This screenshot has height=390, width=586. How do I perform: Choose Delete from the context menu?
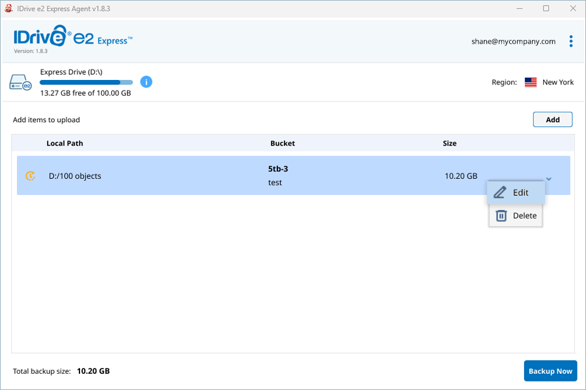(524, 216)
